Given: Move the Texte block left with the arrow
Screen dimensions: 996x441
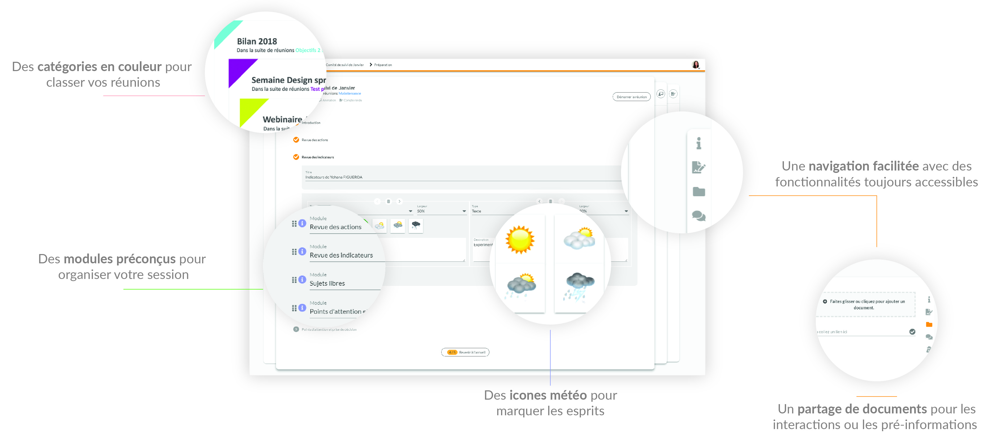Looking at the screenshot, I should pos(539,201).
